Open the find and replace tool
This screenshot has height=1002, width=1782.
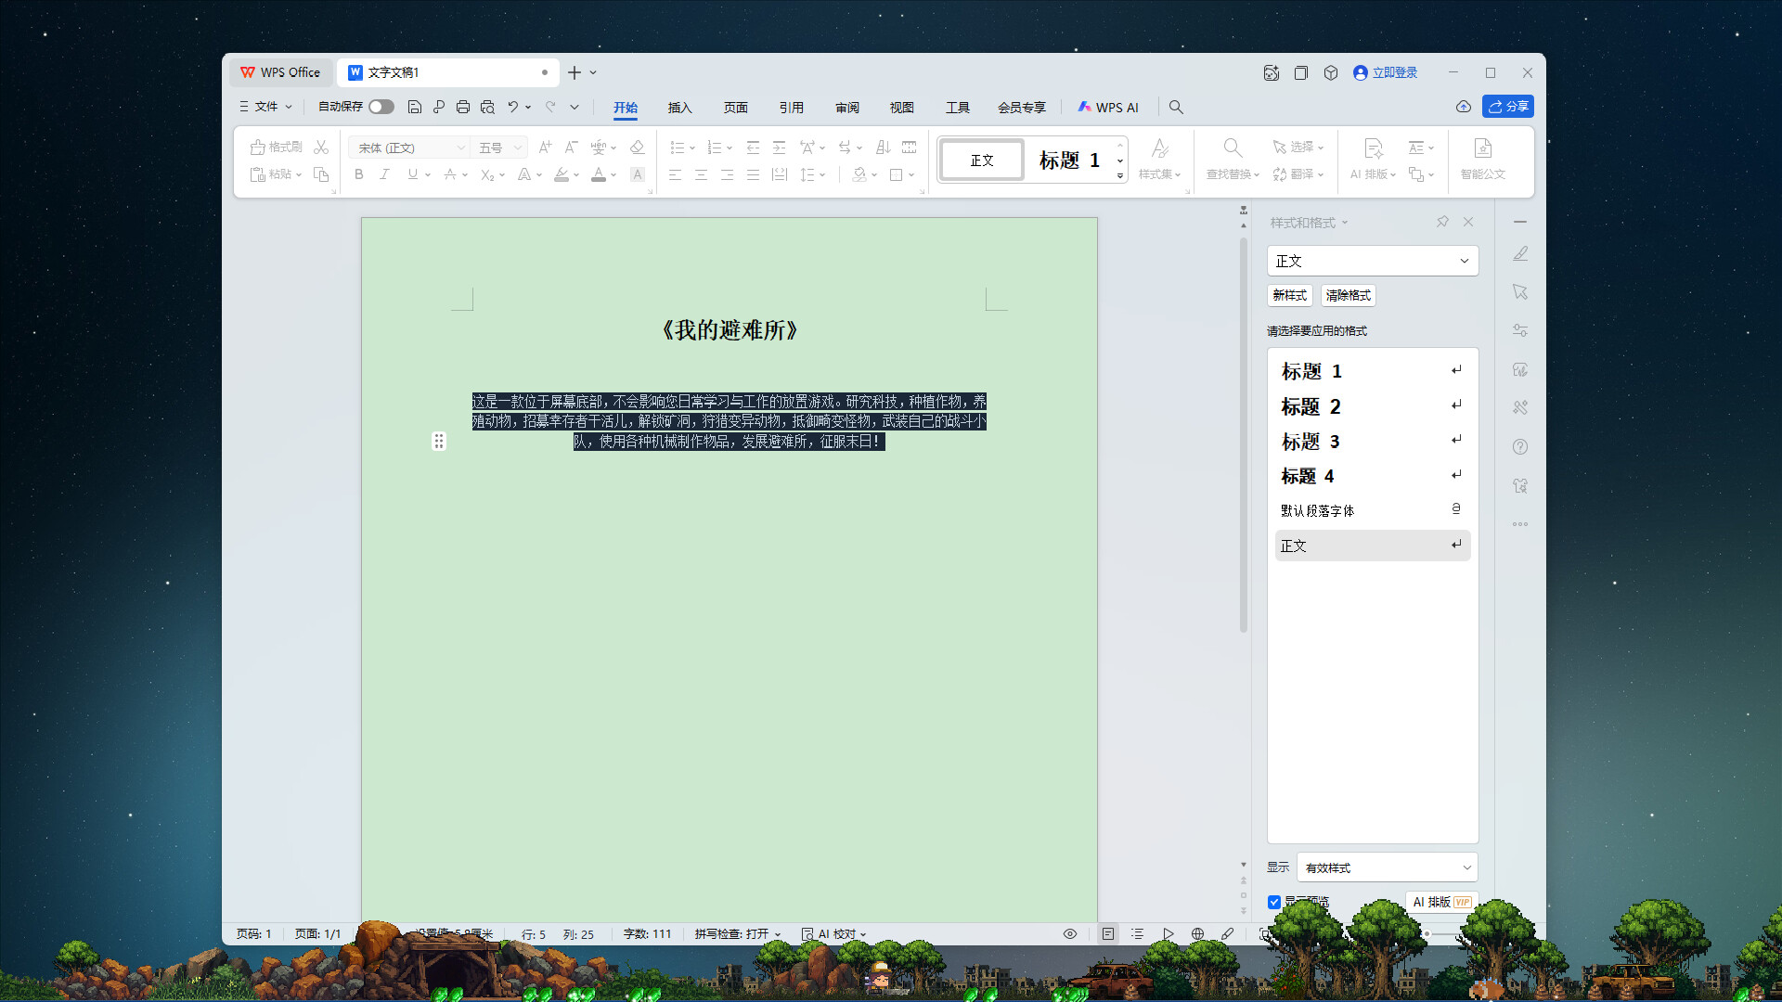pyautogui.click(x=1232, y=160)
